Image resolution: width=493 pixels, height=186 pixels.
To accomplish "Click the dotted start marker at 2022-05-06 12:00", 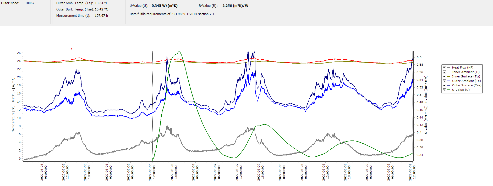I will coord(153,105).
